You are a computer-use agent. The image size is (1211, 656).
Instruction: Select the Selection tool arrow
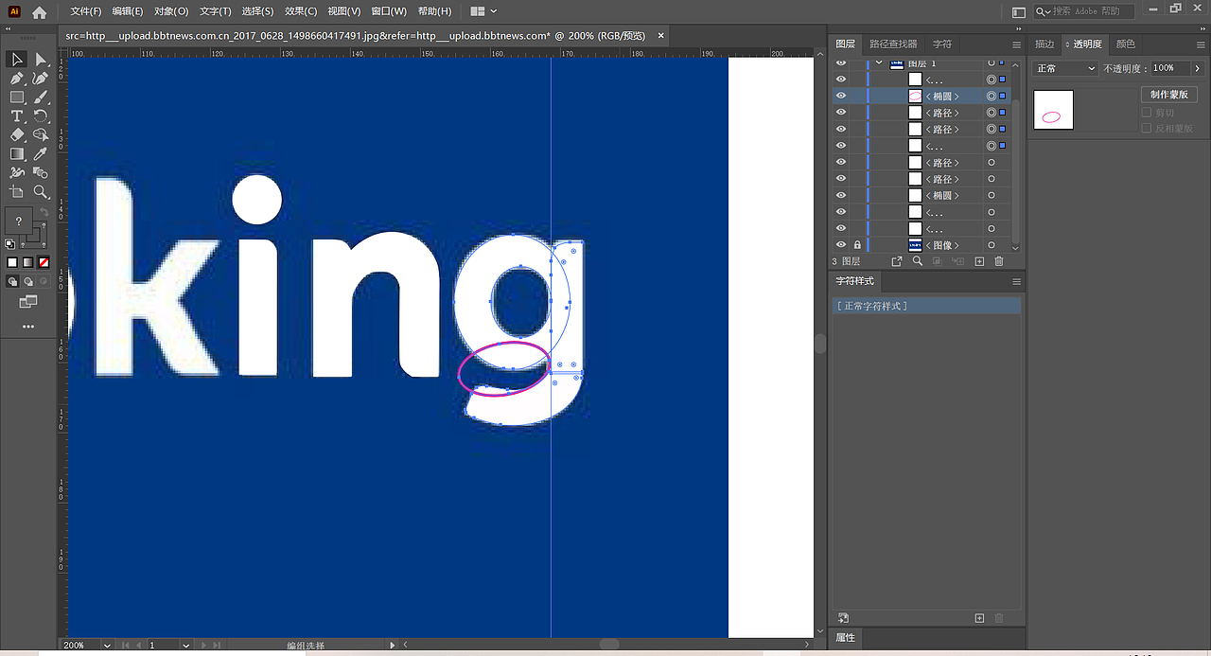17,60
